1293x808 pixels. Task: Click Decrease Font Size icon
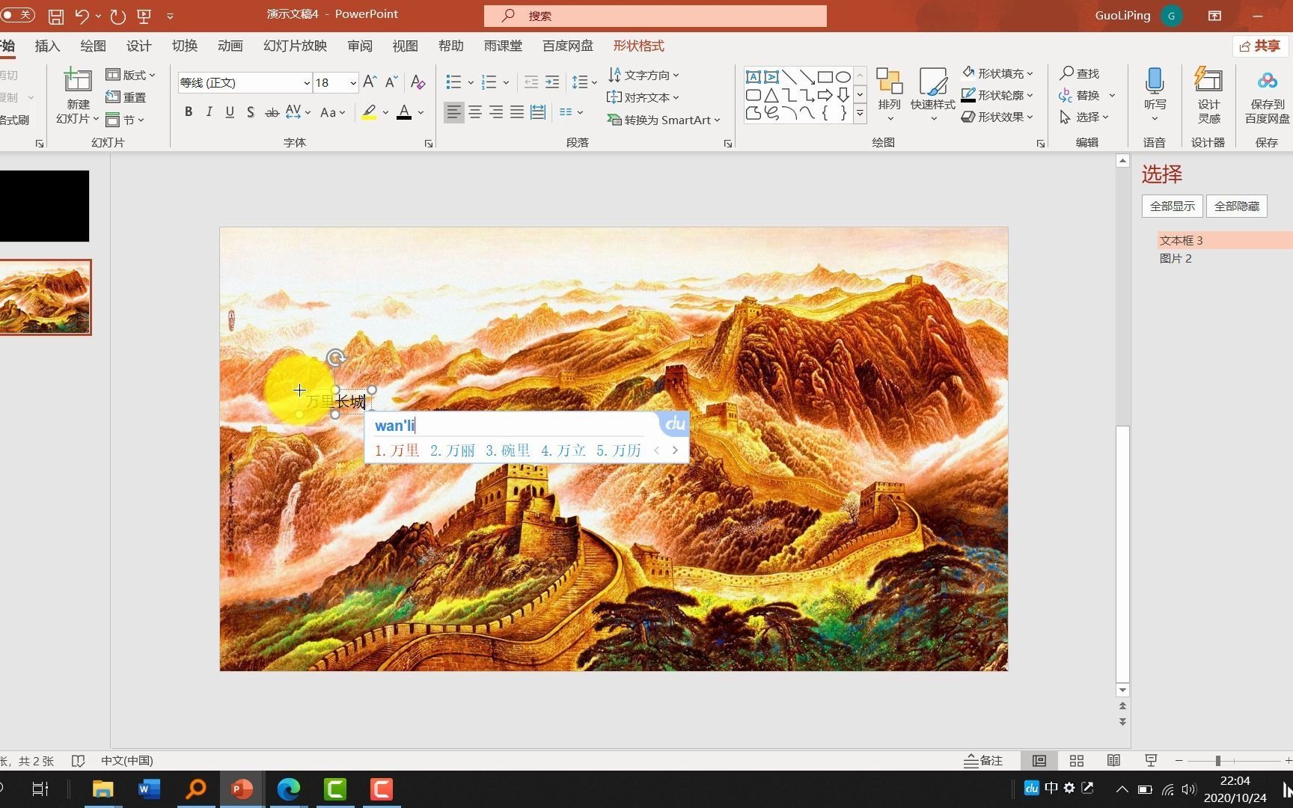click(x=391, y=82)
